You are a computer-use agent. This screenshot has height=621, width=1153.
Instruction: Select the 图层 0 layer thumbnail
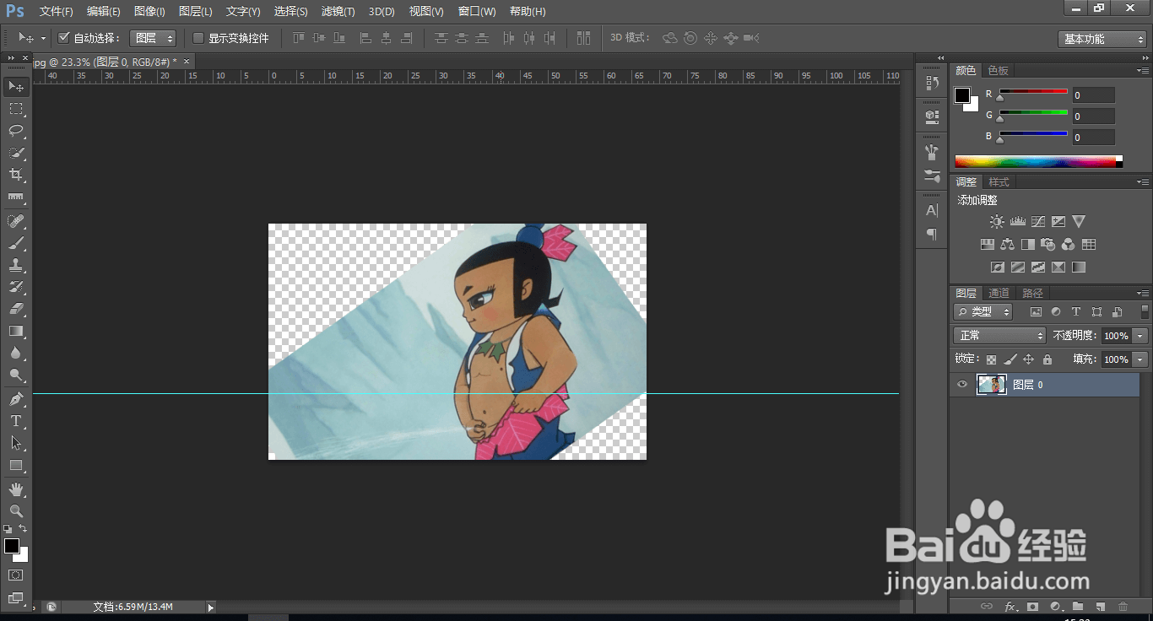(x=991, y=385)
